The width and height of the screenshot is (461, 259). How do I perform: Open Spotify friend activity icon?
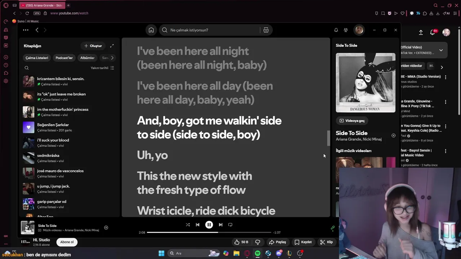pyautogui.click(x=346, y=30)
